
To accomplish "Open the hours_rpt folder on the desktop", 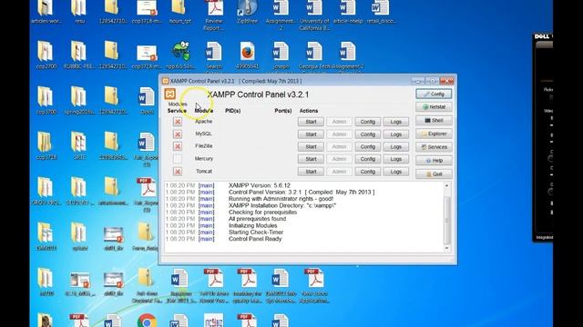I will click(180, 12).
